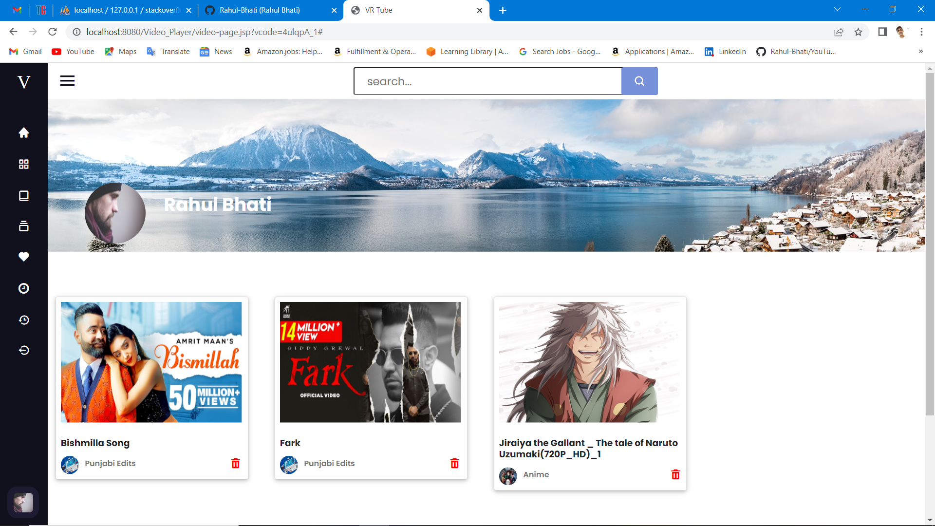The height and width of the screenshot is (526, 935).
Task: Click the page vertical scrollbar
Action: coord(930,244)
